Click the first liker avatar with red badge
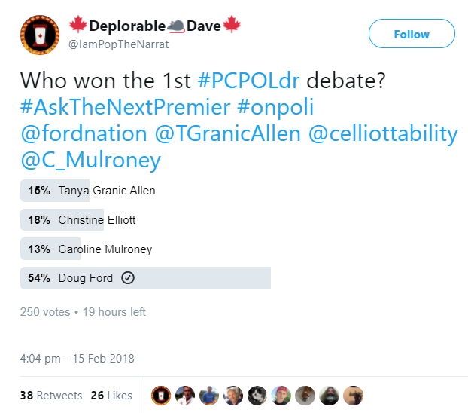The width and height of the screenshot is (468, 413). pyautogui.click(x=160, y=395)
